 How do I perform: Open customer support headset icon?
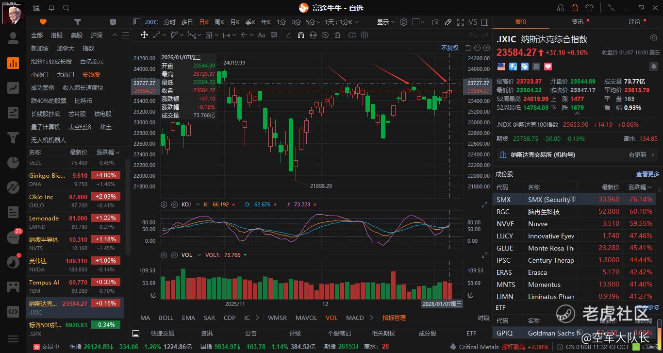pos(561,8)
